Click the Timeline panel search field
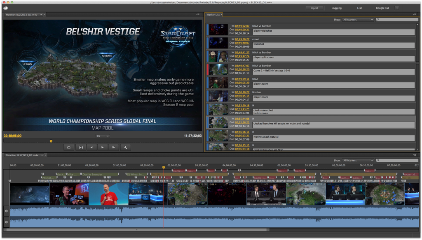422x240 pixels. (x=397, y=160)
